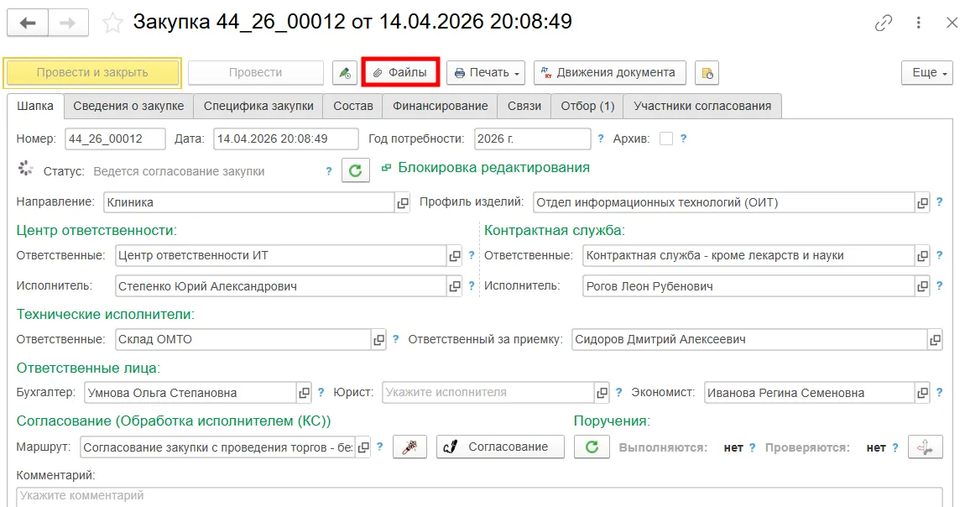Image resolution: width=965 pixels, height=507 pixels.
Task: Click the Бухгалтер field Умнова Ольга Степановна
Action: tap(190, 393)
